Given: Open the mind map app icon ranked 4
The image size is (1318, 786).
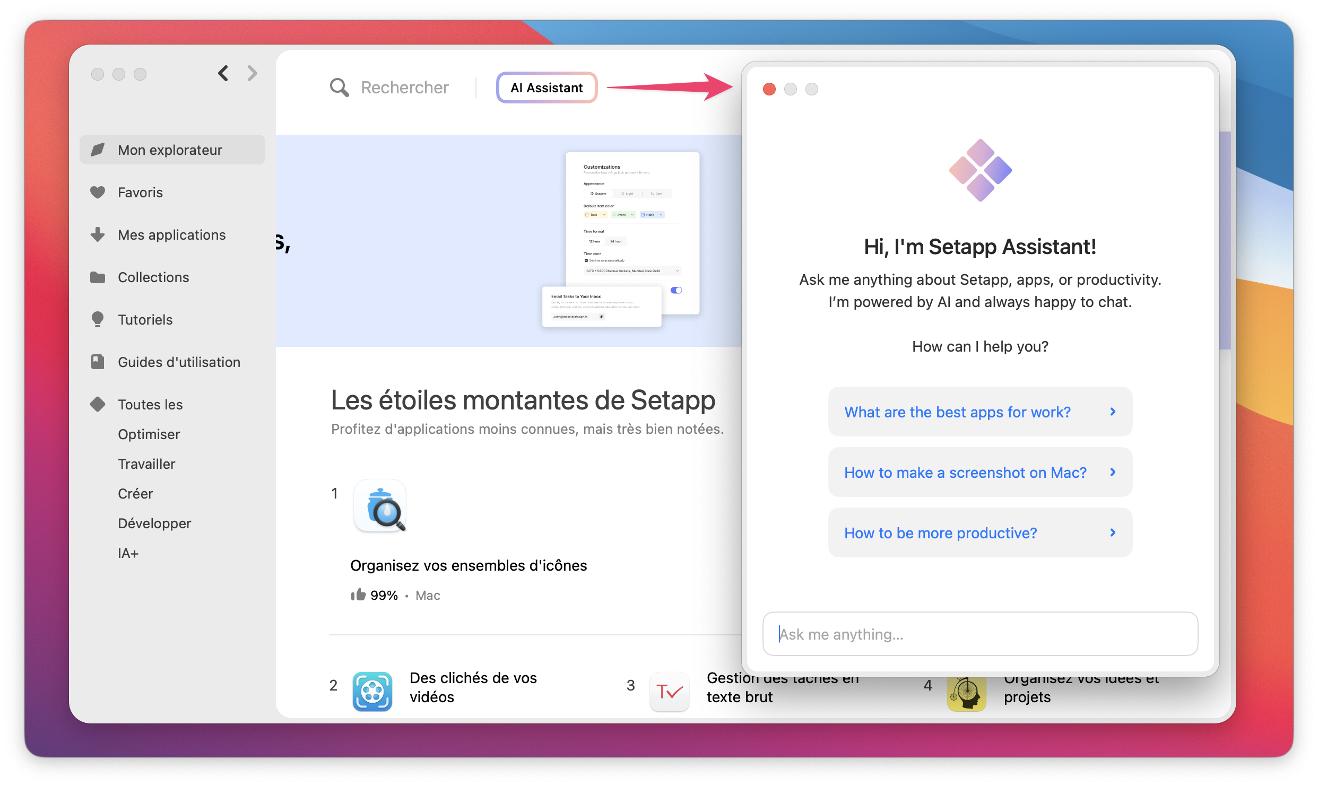Looking at the screenshot, I should (966, 694).
